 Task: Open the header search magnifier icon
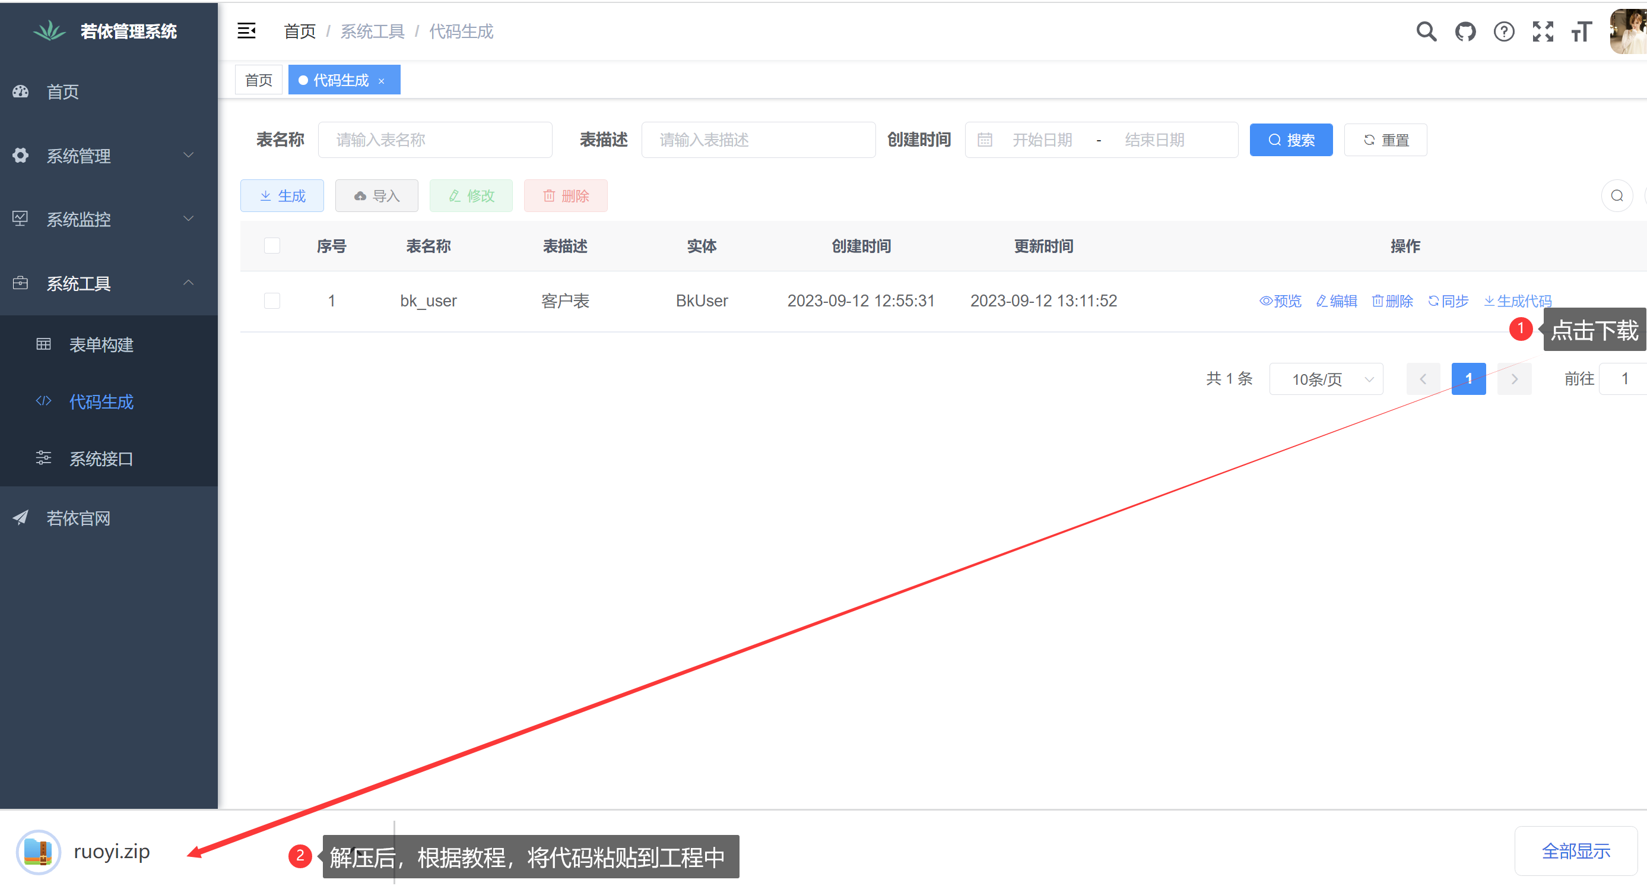tap(1426, 31)
